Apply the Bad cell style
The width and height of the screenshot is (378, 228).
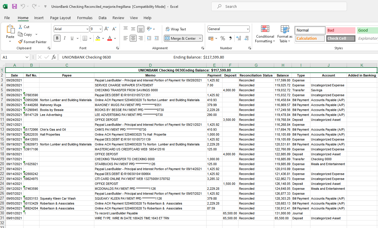point(341,30)
